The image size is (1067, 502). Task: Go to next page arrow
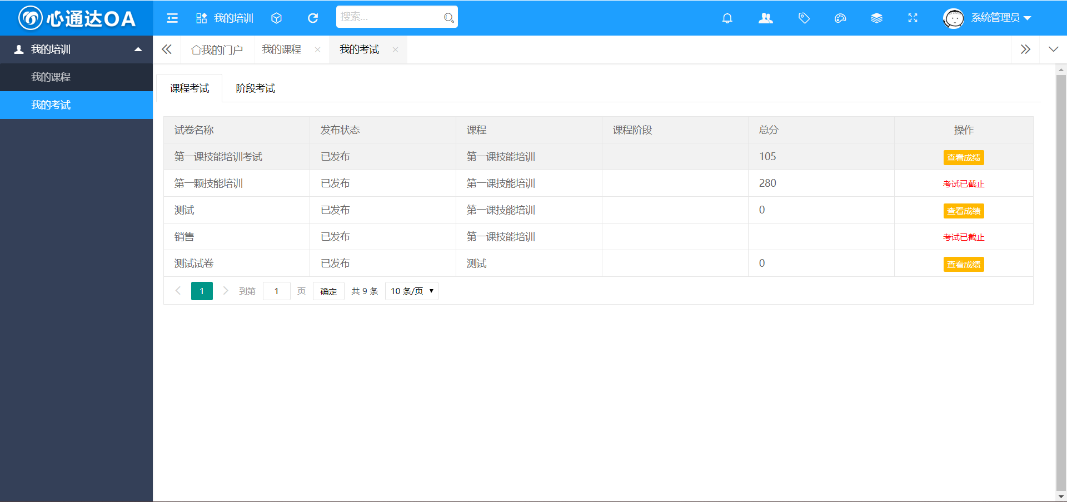click(x=225, y=291)
